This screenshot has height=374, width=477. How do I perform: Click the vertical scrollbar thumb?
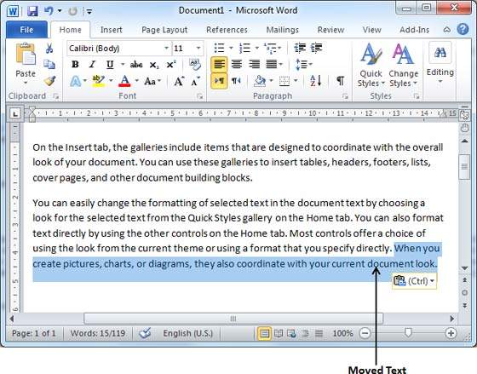464,167
